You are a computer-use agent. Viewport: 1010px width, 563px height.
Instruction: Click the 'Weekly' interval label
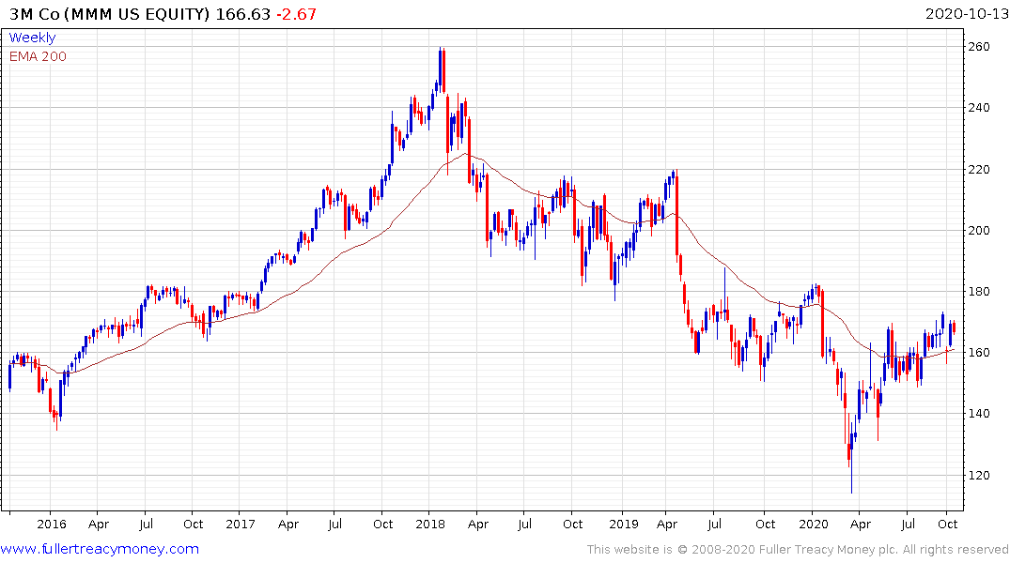click(x=32, y=38)
